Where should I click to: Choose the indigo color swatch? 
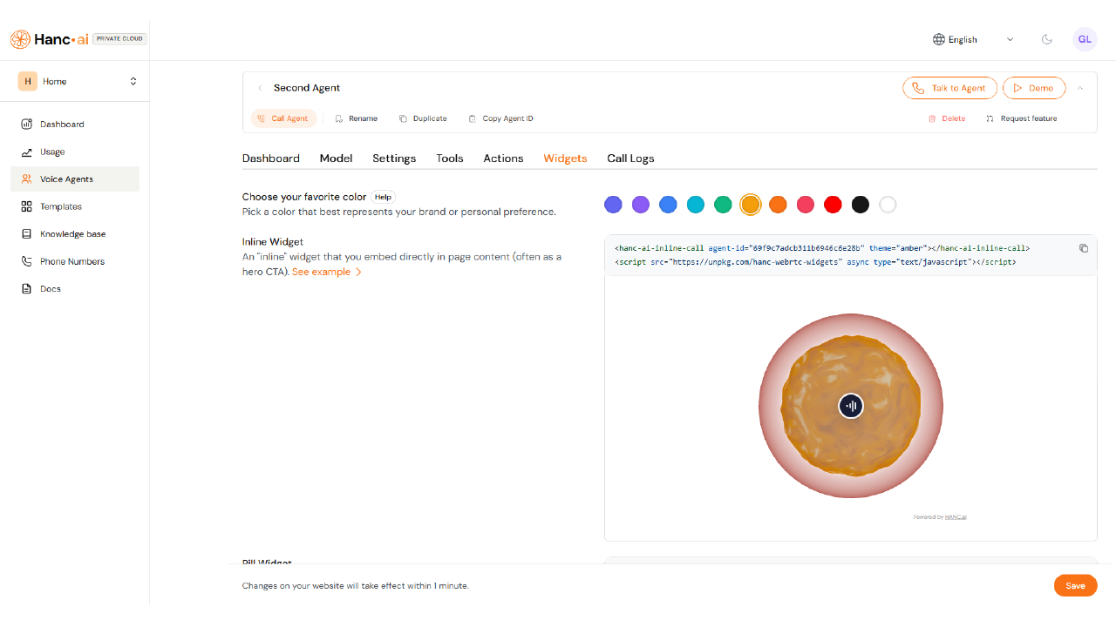(x=613, y=205)
